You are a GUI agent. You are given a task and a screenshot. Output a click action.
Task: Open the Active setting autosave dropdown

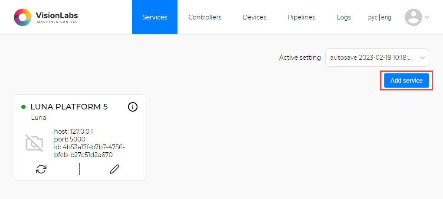tap(372, 58)
